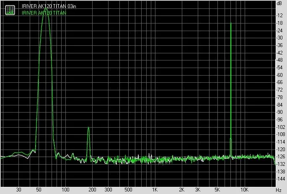The image size is (287, 194).
Task: Click the spectrum analyzer icon at top left
Action: (10, 10)
